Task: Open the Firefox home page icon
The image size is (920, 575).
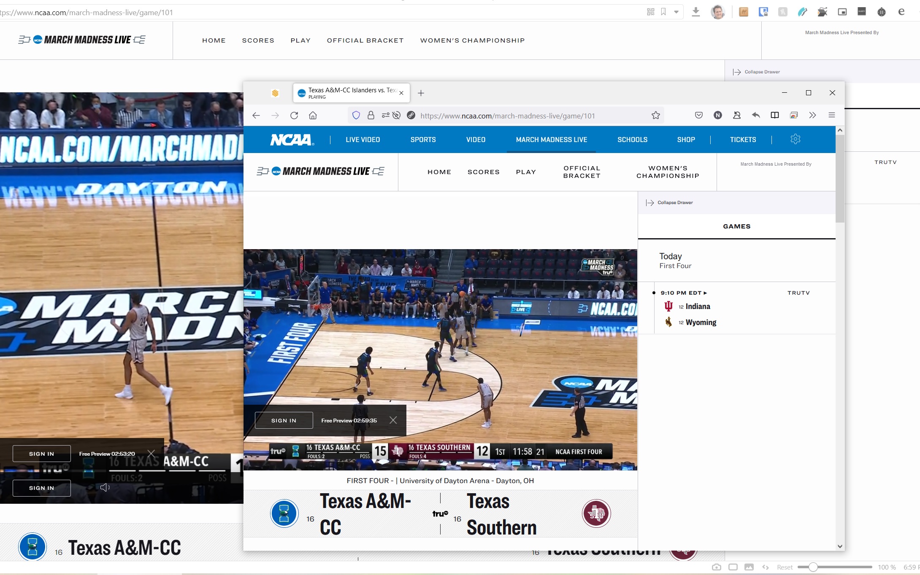Action: click(313, 116)
